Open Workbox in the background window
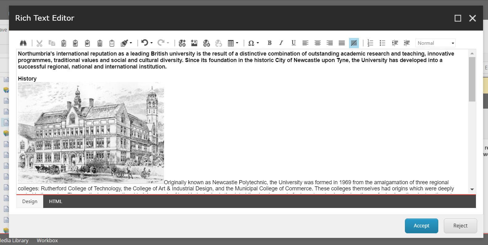This screenshot has height=245, width=488. [x=47, y=240]
